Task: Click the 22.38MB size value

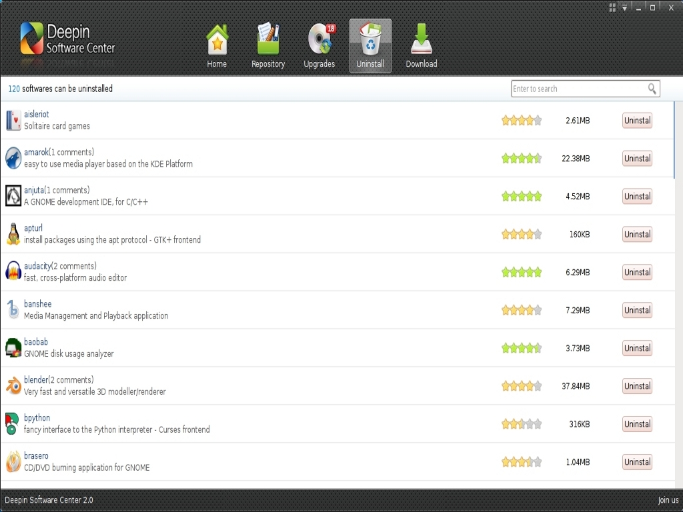Action: point(576,159)
